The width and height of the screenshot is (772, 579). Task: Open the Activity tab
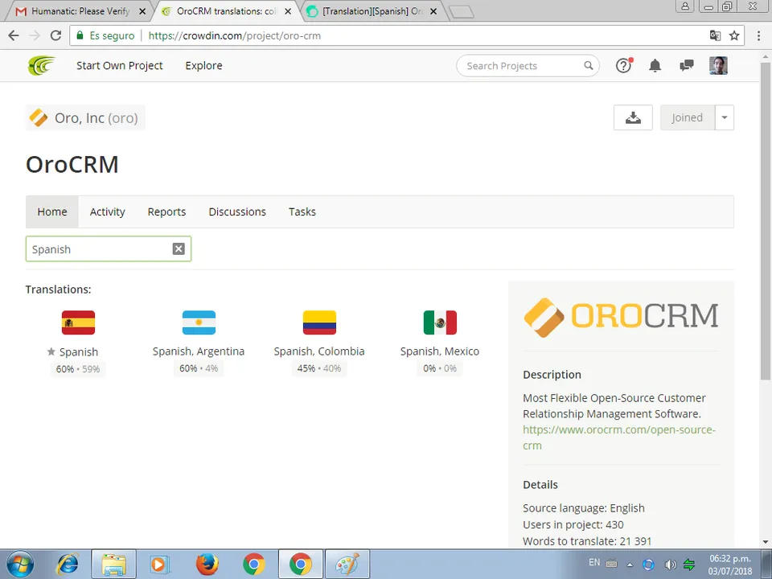pyautogui.click(x=107, y=211)
